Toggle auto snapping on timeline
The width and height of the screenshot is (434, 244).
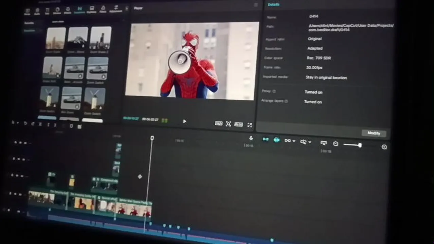tap(276, 140)
